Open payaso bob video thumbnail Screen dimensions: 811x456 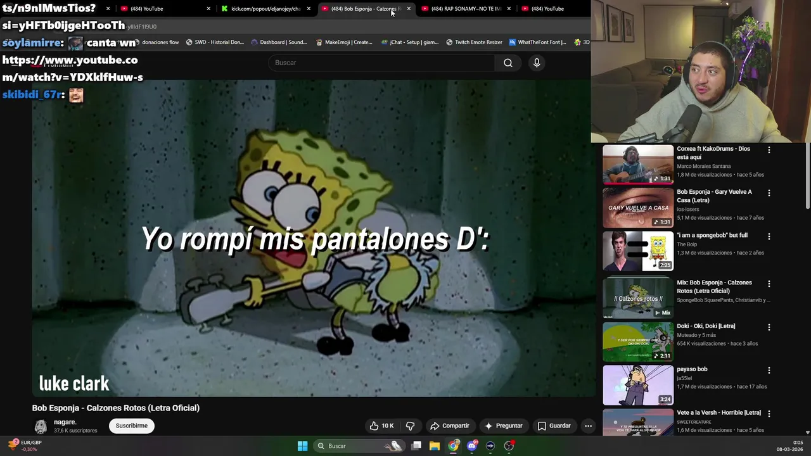click(x=637, y=385)
